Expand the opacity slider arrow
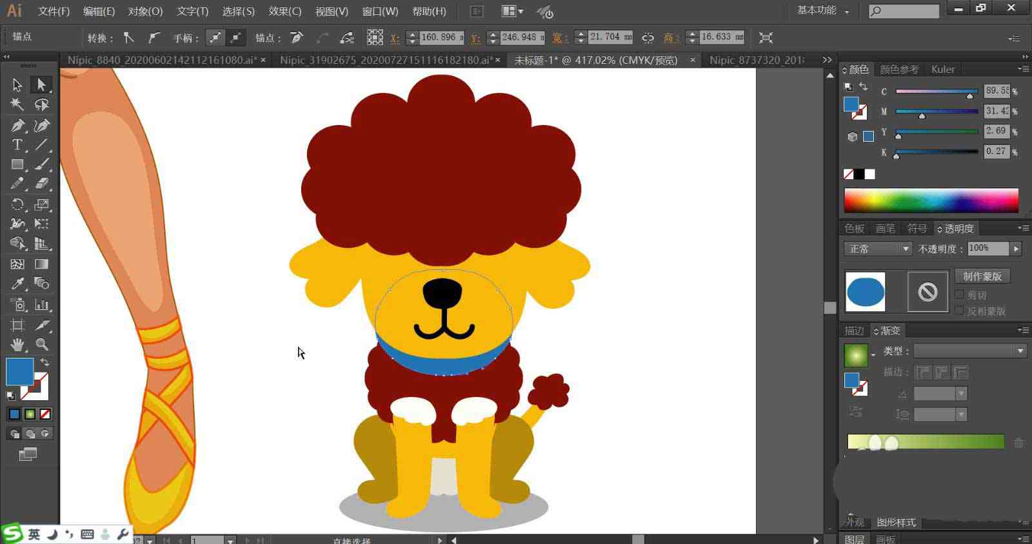Screen dimensions: 1032x544 (x=1017, y=248)
